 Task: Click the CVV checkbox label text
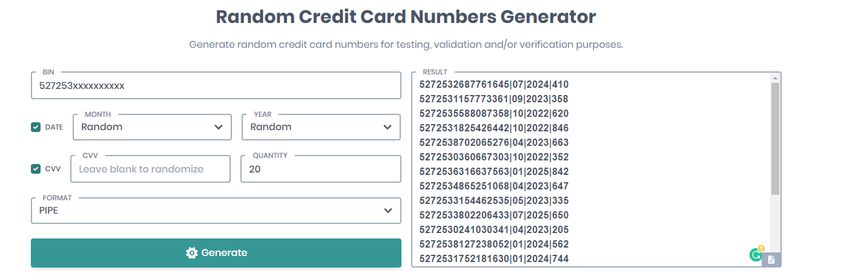pyautogui.click(x=53, y=169)
